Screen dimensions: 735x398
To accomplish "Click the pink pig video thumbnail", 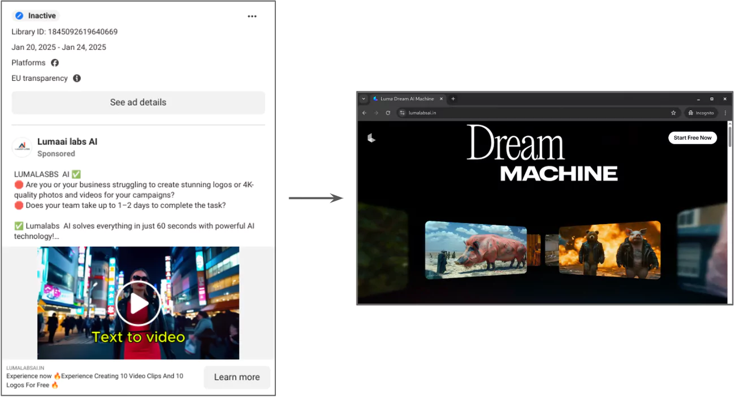I will pos(475,250).
